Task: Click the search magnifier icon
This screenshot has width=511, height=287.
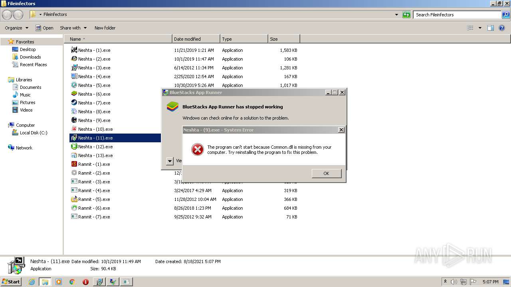Action: point(506,15)
